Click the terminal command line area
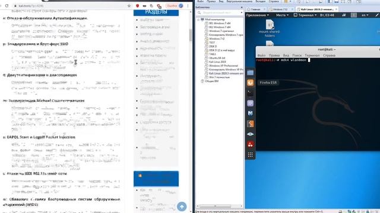Screen dimensions: 380x213 [318, 104]
